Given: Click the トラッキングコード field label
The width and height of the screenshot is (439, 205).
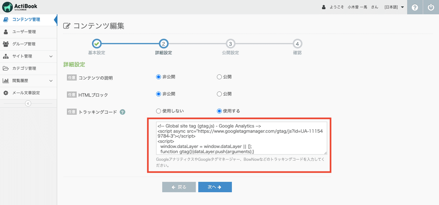Looking at the screenshot, I should [98, 112].
